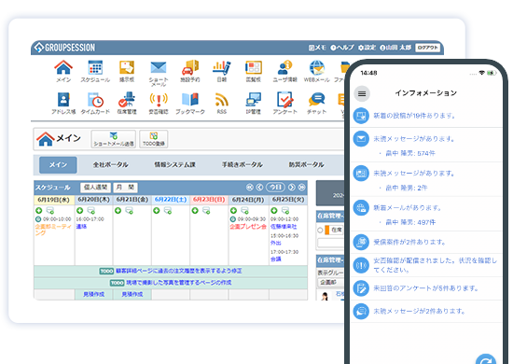
Task: Open the スケジュール calendar icon
Action: coord(95,67)
